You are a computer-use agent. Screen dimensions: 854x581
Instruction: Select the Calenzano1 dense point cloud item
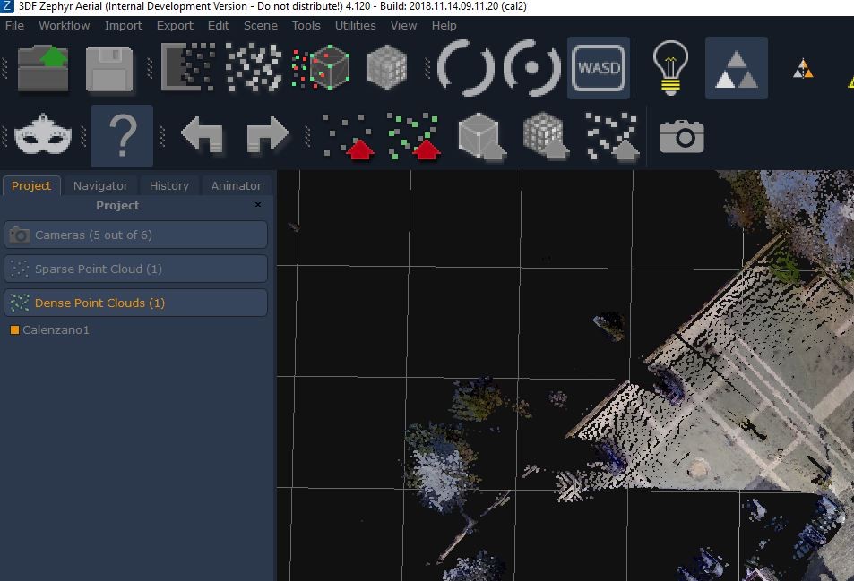tap(56, 330)
